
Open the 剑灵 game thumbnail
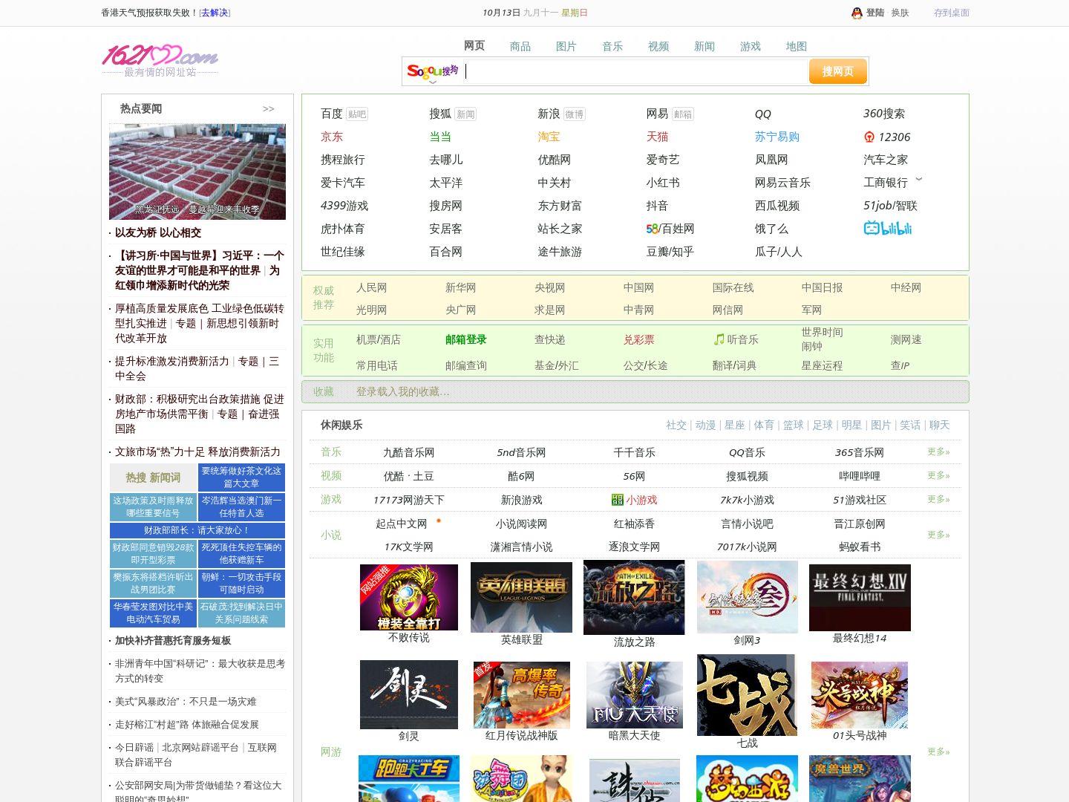[409, 694]
